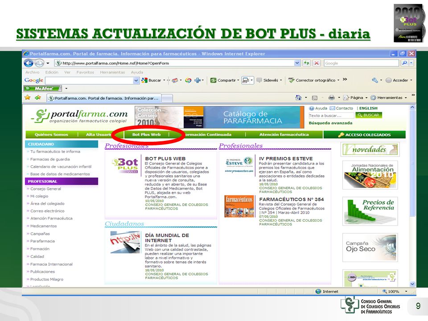This screenshot has width=428, height=321.
Task: Click the Compartir icon in Google toolbar
Action: pyautogui.click(x=213, y=80)
